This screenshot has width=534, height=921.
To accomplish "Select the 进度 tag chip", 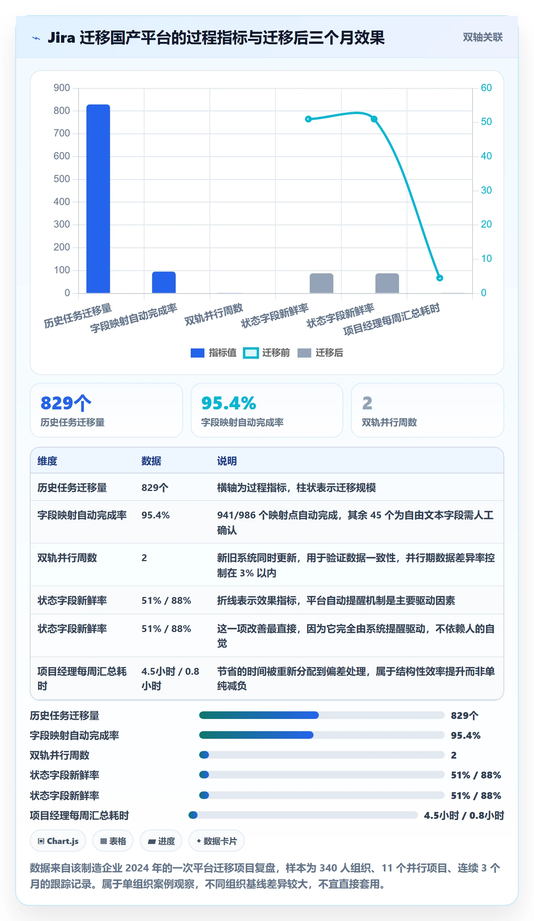I will point(161,841).
